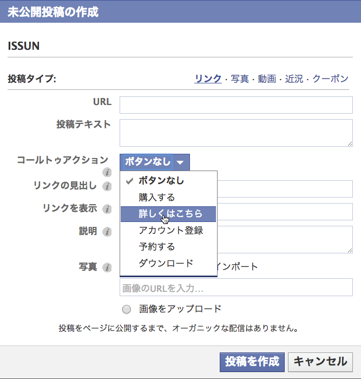Select 画像をアップロード radio button
This screenshot has width=361, height=379.
pyautogui.click(x=126, y=309)
